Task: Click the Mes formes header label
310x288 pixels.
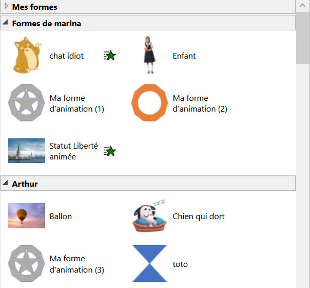Action: (x=34, y=7)
